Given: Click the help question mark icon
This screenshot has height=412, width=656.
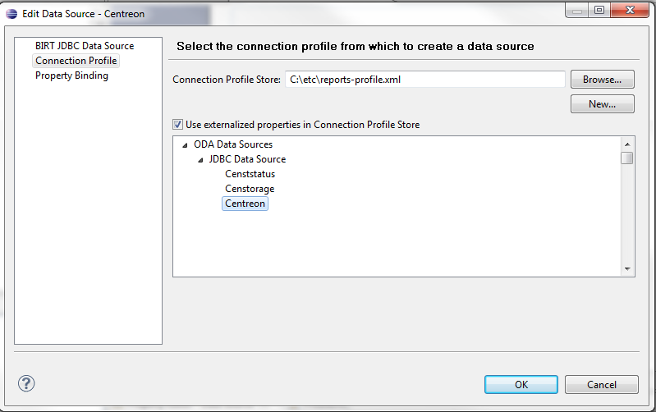Looking at the screenshot, I should 26,383.
